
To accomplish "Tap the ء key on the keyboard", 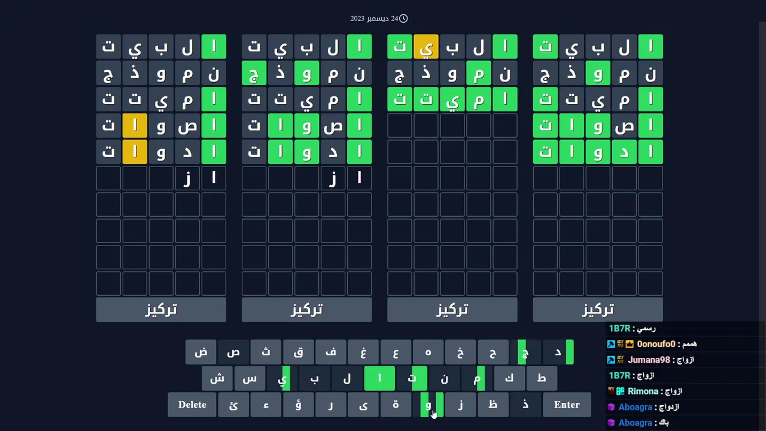I will pyautogui.click(x=266, y=405).
